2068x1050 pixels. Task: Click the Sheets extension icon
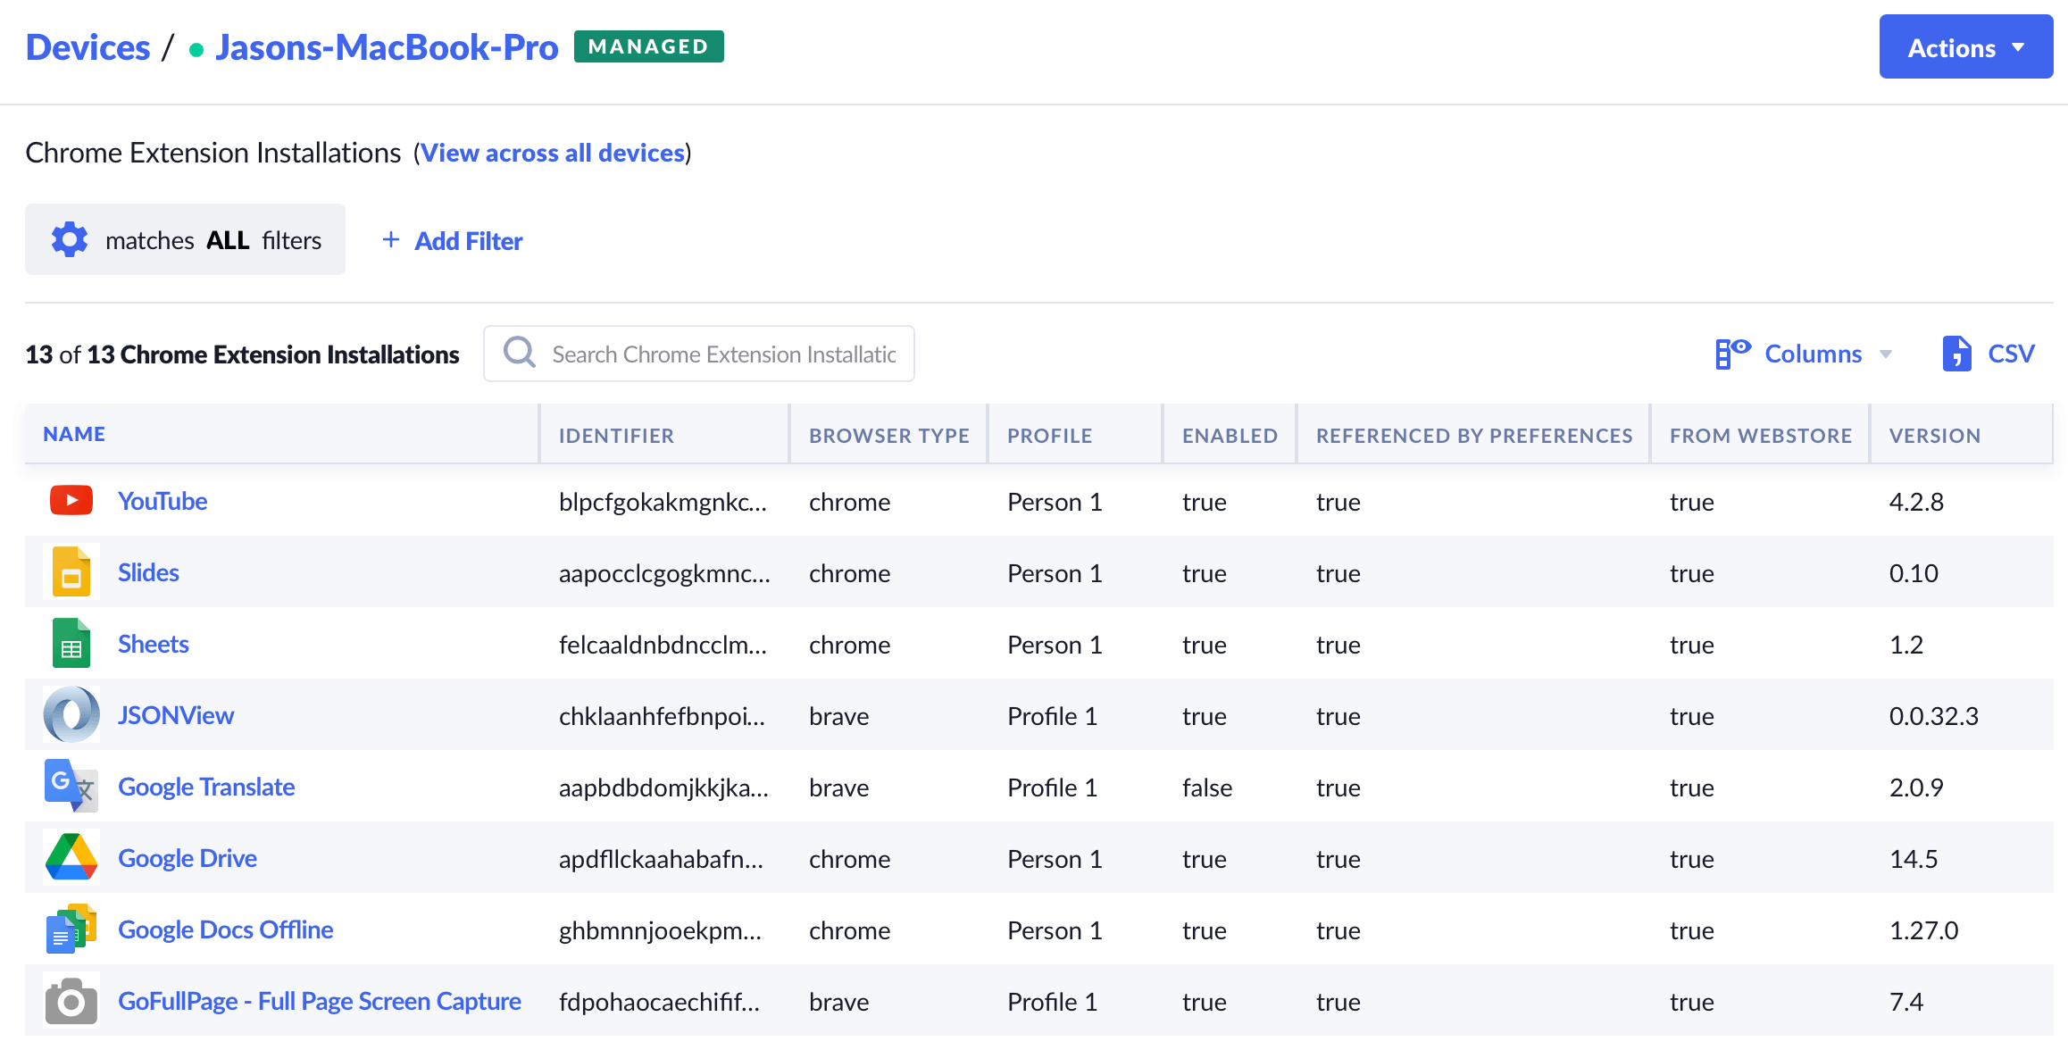pos(71,644)
